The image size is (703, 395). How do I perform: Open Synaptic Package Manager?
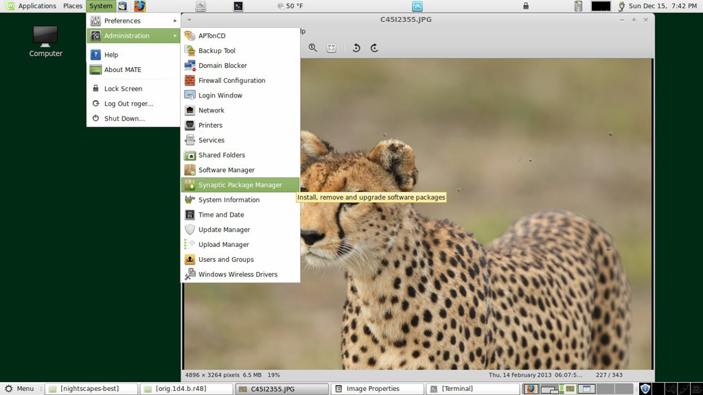240,185
